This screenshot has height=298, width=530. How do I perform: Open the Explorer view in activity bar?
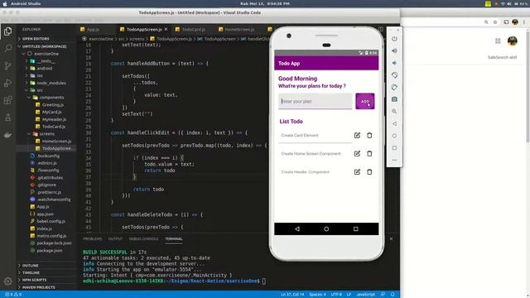click(7, 31)
